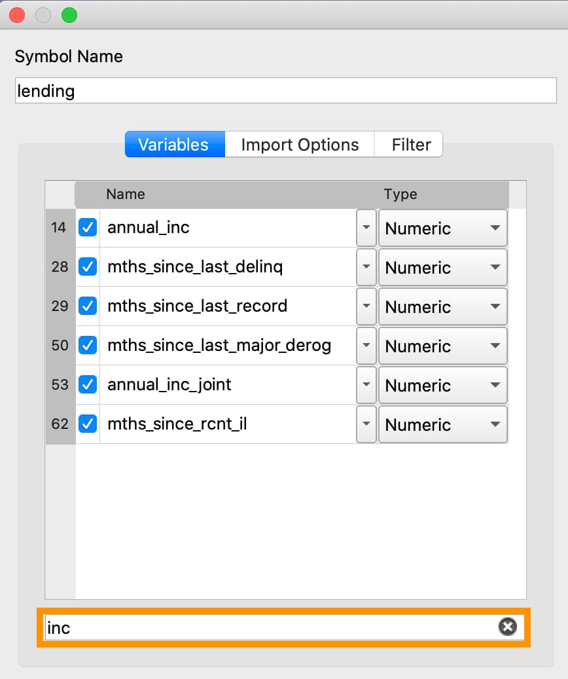The height and width of the screenshot is (679, 568).
Task: Uncheck the mths_since_last_delinq checkbox
Action: point(87,267)
